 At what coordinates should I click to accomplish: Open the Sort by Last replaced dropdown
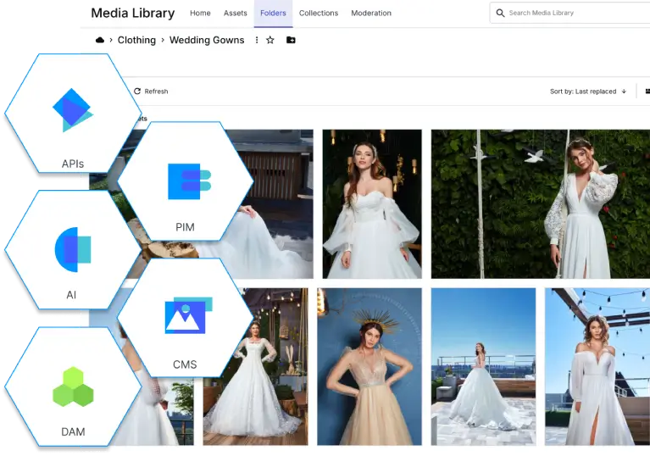point(583,92)
